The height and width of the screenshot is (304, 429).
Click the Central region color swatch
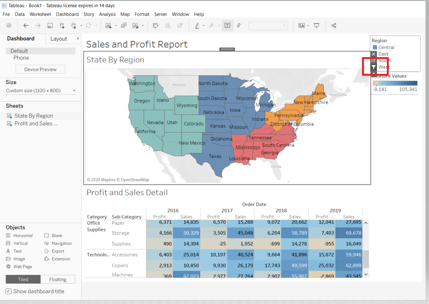375,48
